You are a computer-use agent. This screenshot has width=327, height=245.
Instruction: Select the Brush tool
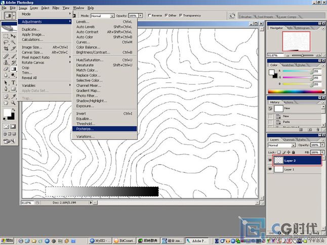pyautogui.click(x=13, y=56)
